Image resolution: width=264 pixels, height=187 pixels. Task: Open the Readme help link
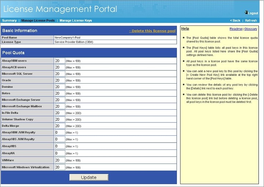point(235,29)
